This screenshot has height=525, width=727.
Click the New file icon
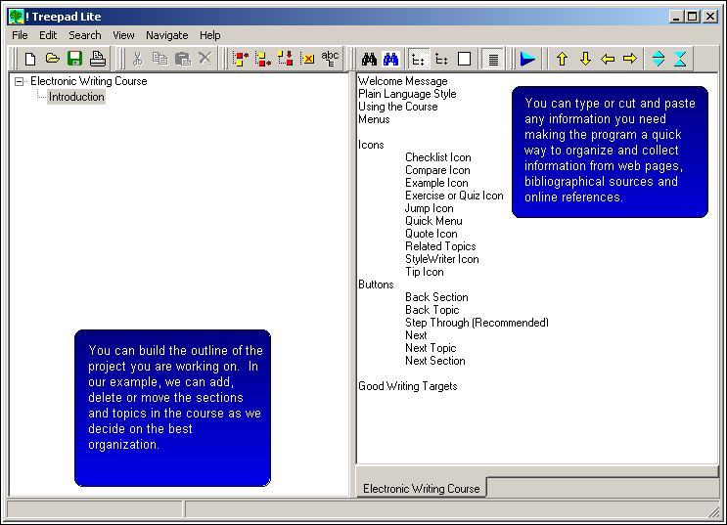pyautogui.click(x=30, y=59)
